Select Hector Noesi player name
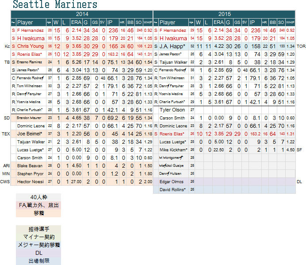 31,182
